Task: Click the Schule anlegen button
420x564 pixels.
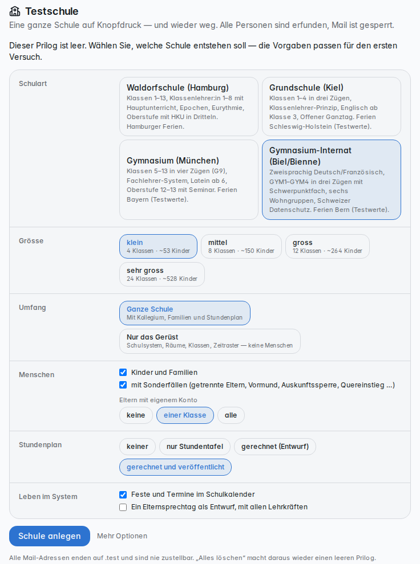Action: (49, 536)
